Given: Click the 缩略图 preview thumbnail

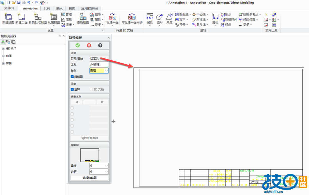Looking at the screenshot, I should point(90,156).
